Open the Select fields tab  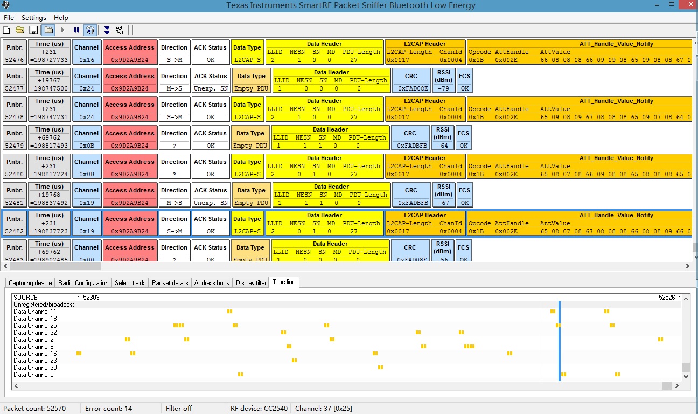coord(130,283)
